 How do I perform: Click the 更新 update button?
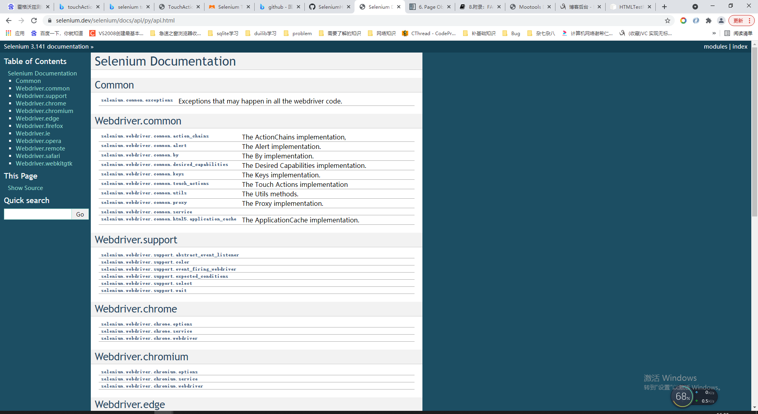(738, 21)
